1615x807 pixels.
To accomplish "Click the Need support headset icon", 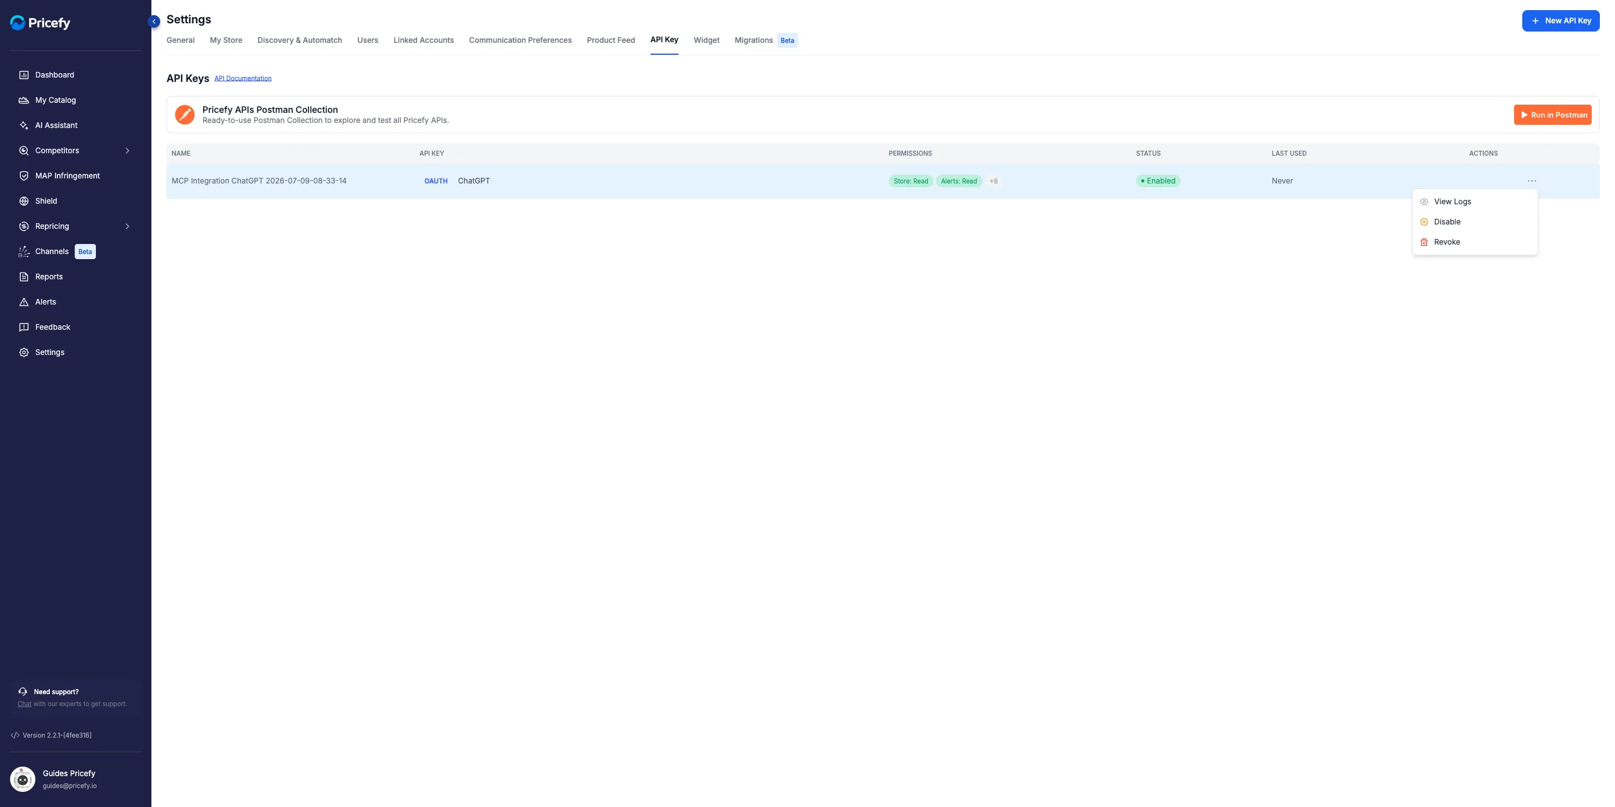I will [23, 692].
